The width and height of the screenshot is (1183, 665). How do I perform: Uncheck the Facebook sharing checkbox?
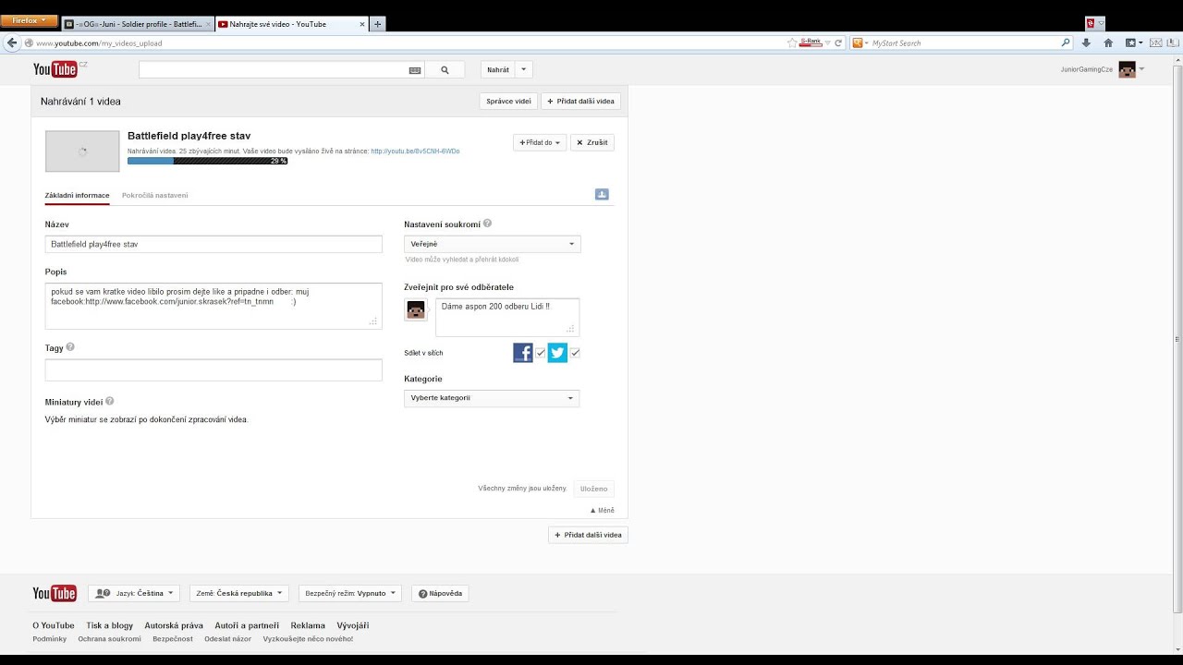[x=541, y=353]
